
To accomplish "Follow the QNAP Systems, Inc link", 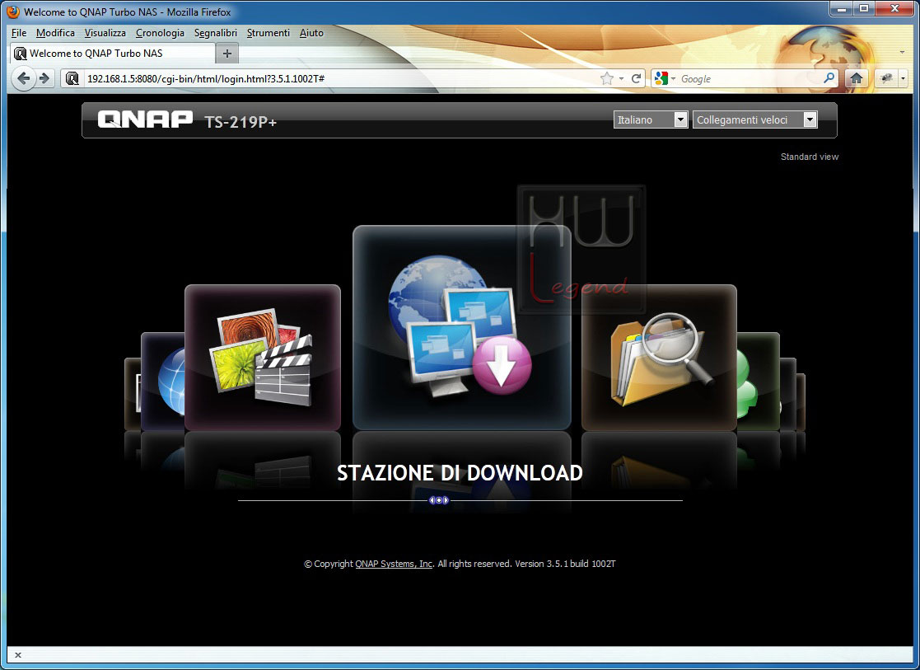I will pos(395,564).
